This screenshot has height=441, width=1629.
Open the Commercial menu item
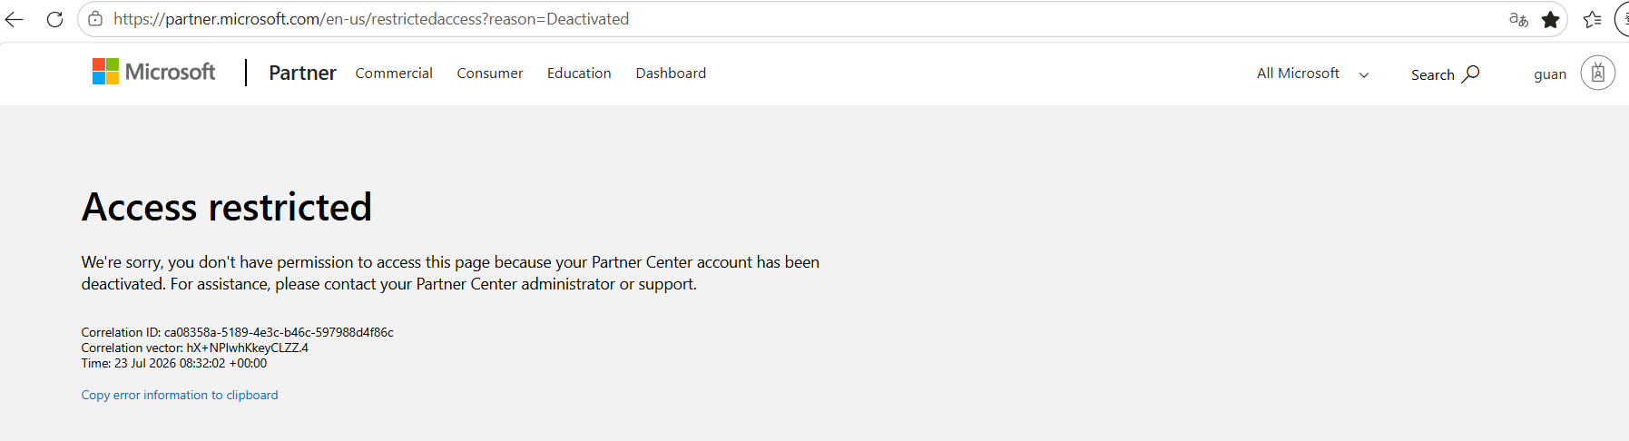coord(394,73)
